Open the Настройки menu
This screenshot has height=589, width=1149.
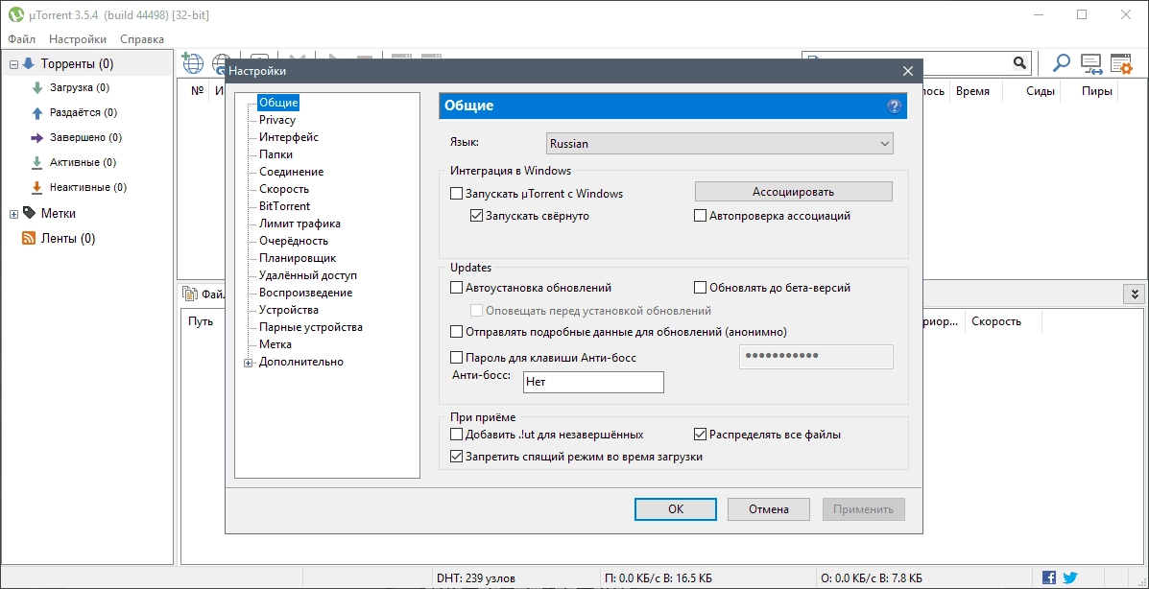click(x=78, y=38)
